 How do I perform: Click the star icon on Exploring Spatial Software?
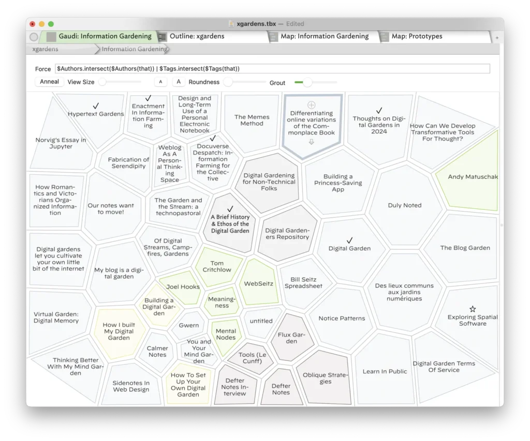point(473,309)
